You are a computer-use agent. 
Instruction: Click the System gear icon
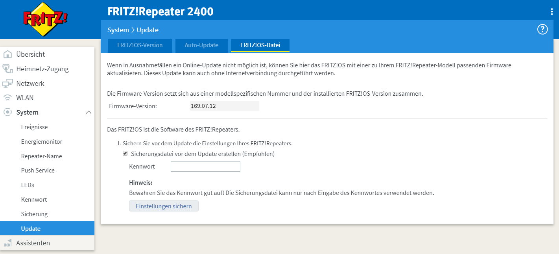pos(7,112)
